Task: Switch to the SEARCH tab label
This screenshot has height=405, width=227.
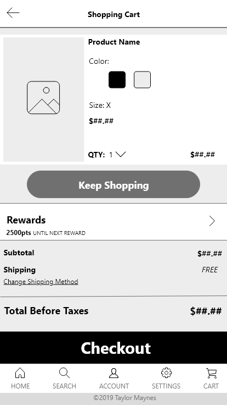Action: (x=64, y=386)
